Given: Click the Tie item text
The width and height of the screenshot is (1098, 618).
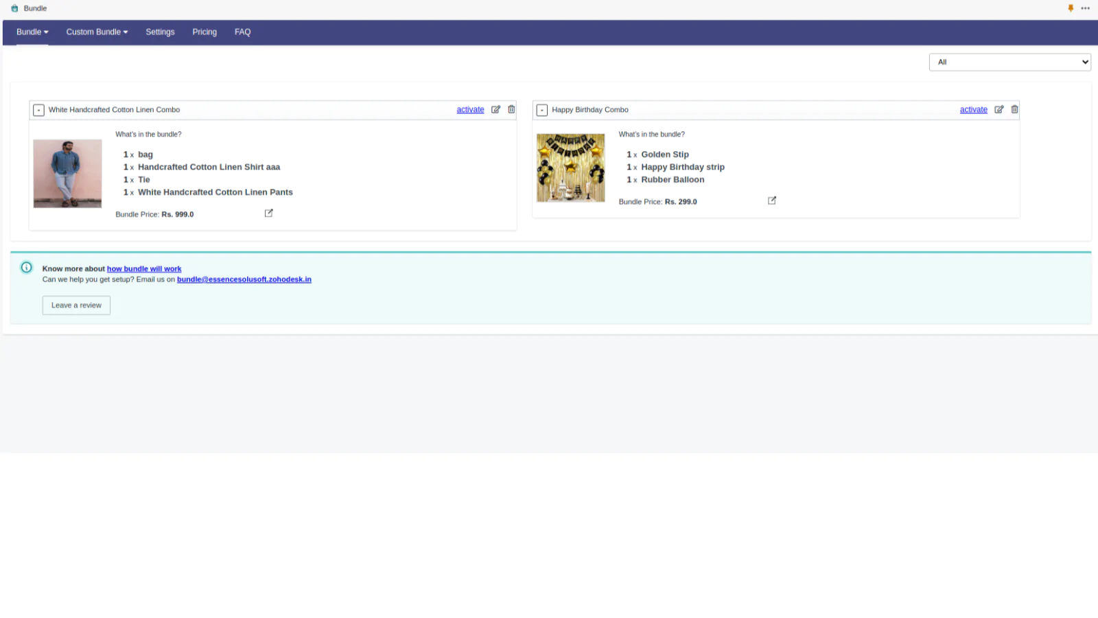Looking at the screenshot, I should (144, 180).
